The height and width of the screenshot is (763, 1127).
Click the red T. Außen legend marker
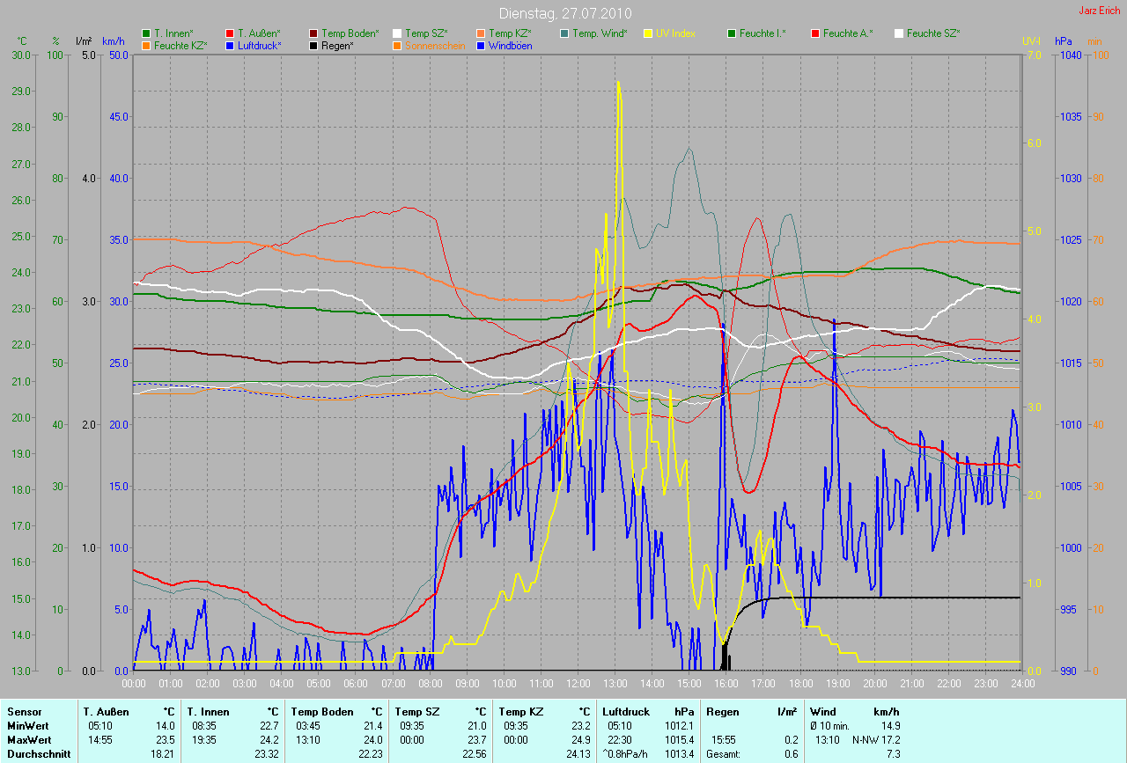point(230,33)
